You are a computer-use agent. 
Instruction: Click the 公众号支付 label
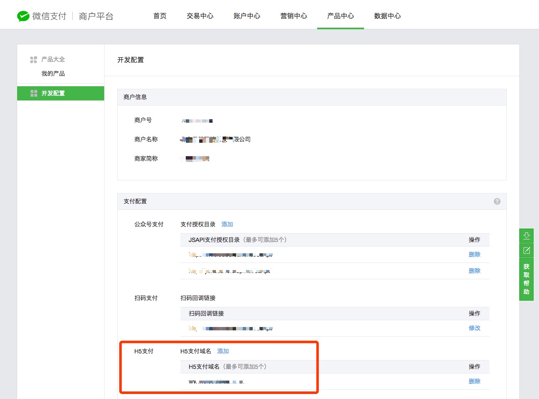coord(149,224)
